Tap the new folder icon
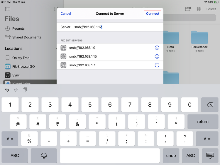The width and height of the screenshot is (220, 165). point(188,9)
